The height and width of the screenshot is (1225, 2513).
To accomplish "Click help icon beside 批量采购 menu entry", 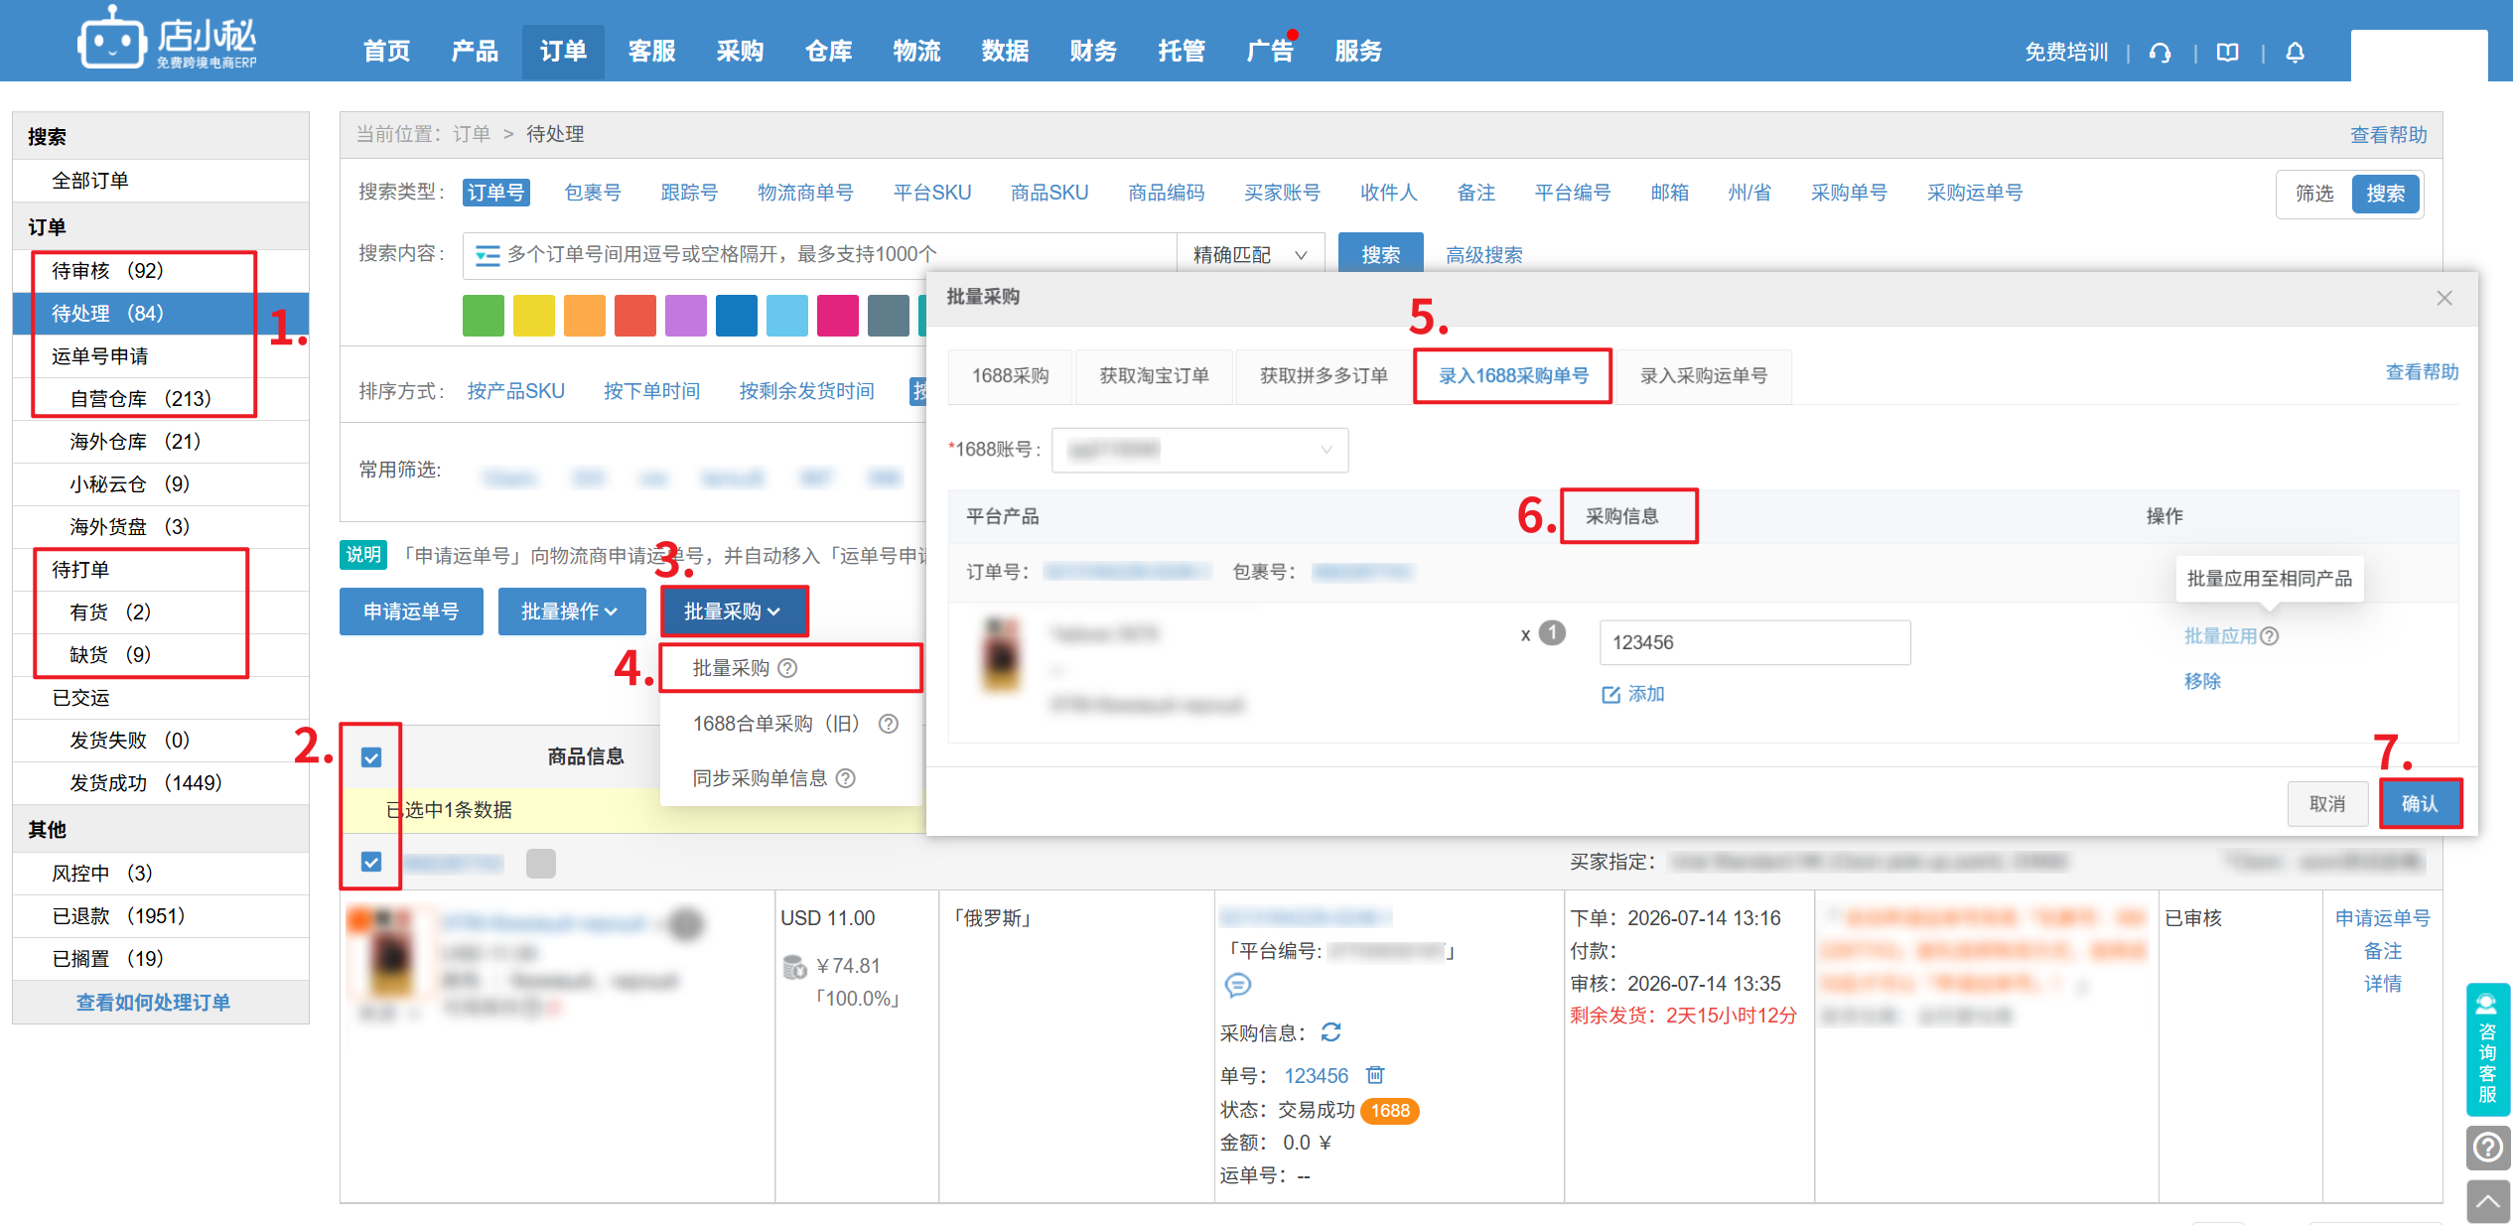I will [x=787, y=668].
